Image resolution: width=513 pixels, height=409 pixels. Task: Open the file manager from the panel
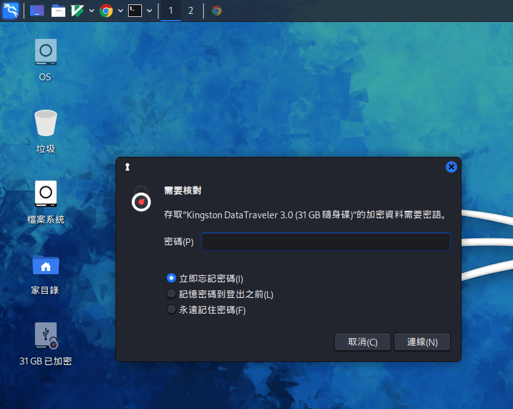[58, 11]
